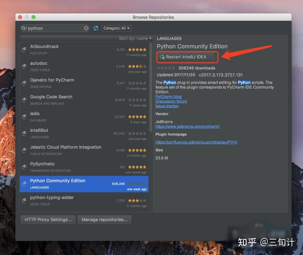Click the IntelliBot plugin icon
303x255 pixels.
24,133
